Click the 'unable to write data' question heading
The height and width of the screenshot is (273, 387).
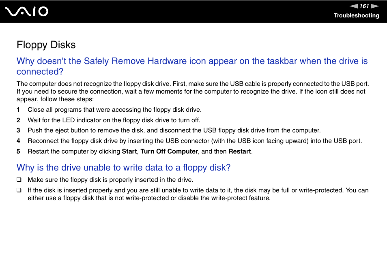coord(123,168)
